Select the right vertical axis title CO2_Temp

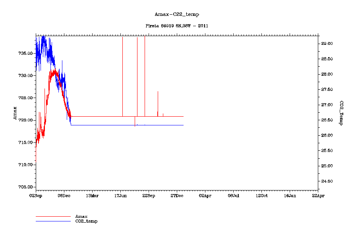341,113
